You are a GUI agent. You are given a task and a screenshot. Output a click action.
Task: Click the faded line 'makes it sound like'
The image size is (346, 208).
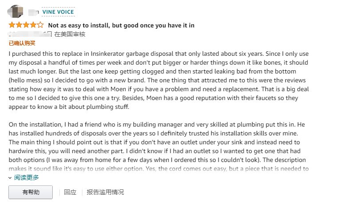pos(159,169)
